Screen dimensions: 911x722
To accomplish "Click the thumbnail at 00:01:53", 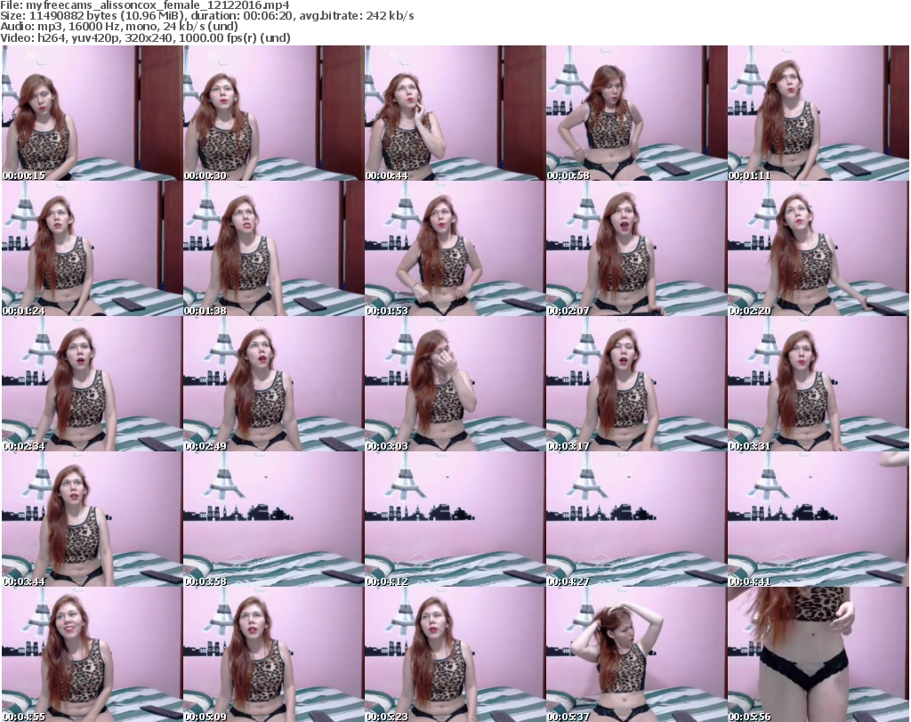I will [455, 248].
